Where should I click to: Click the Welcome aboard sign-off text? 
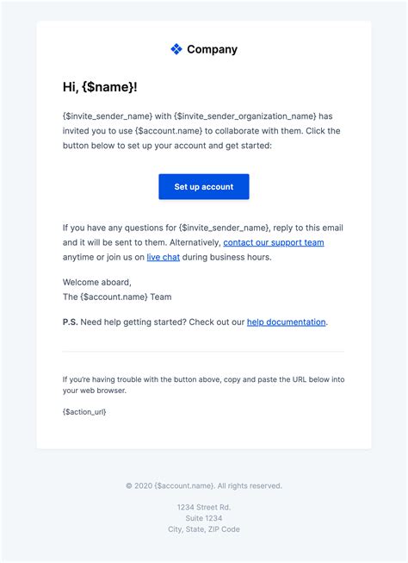click(96, 282)
